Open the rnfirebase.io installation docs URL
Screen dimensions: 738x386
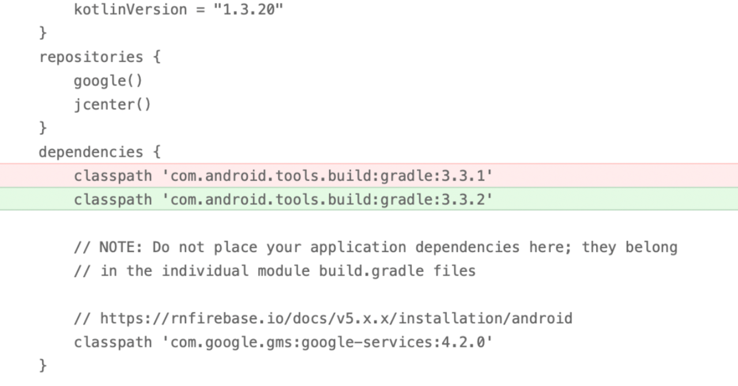[x=336, y=318]
